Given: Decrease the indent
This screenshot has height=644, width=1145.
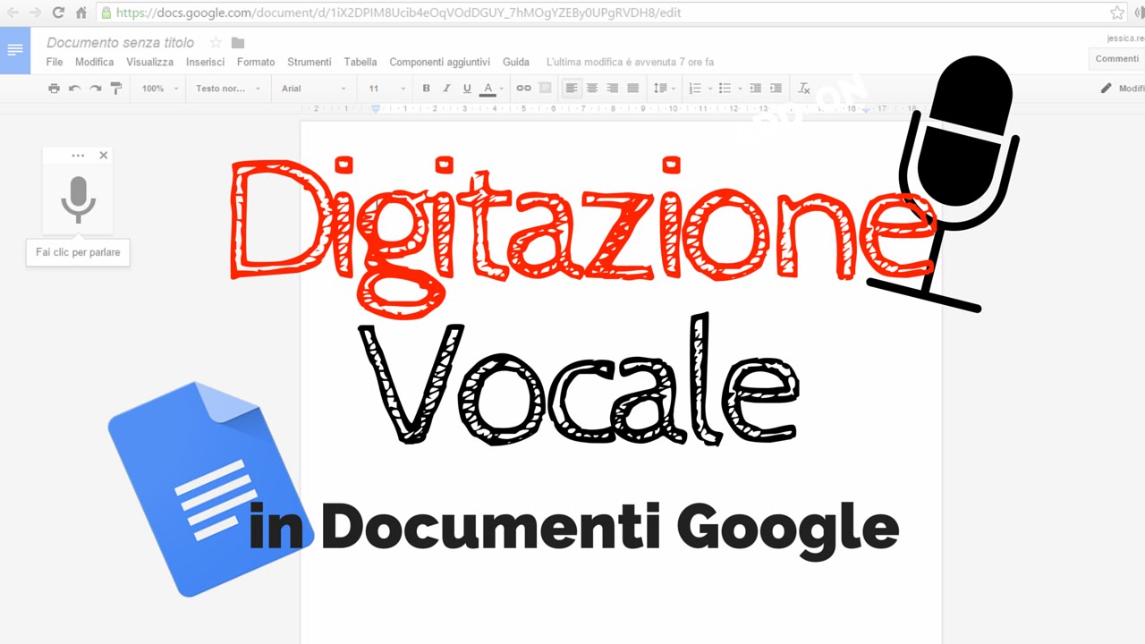Looking at the screenshot, I should 755,89.
